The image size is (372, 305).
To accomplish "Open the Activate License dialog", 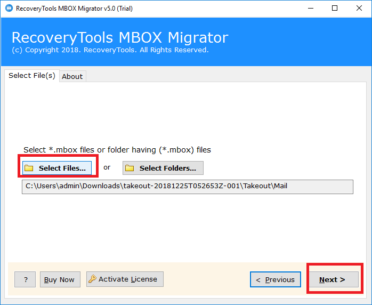I will 125,279.
